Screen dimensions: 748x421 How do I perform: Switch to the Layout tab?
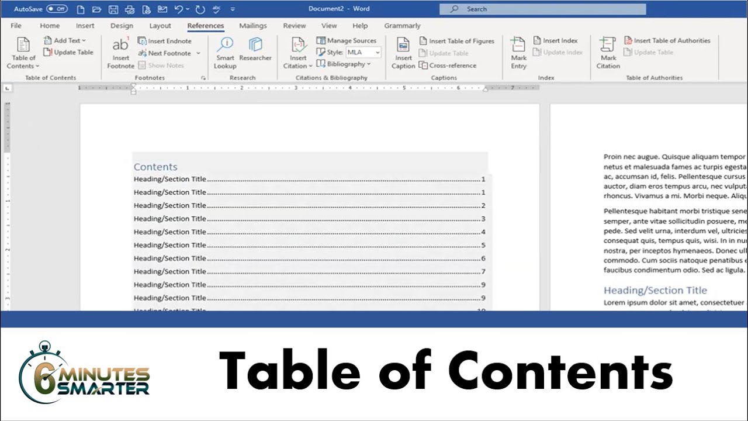pos(160,26)
